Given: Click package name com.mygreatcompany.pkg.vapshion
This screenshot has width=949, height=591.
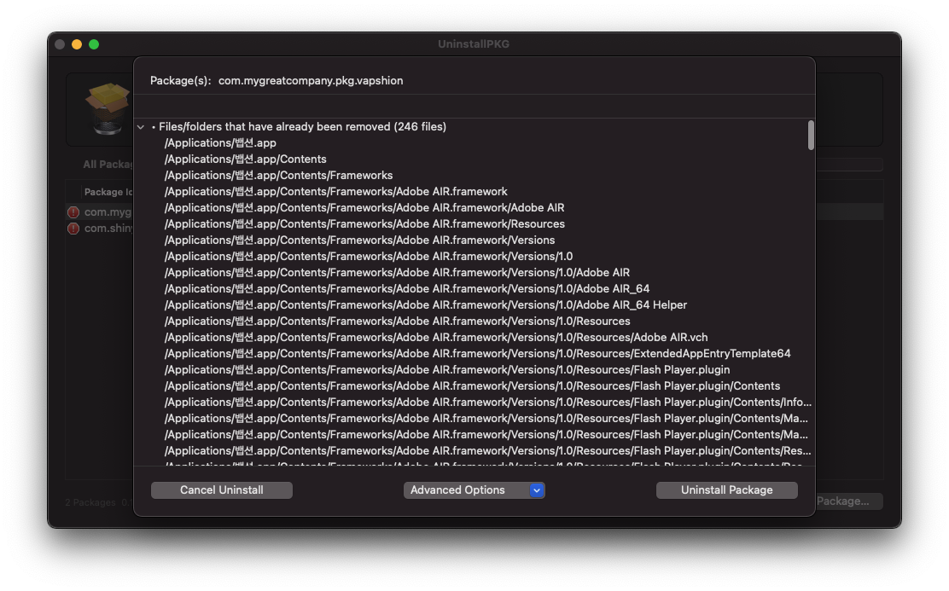Looking at the screenshot, I should tap(311, 80).
